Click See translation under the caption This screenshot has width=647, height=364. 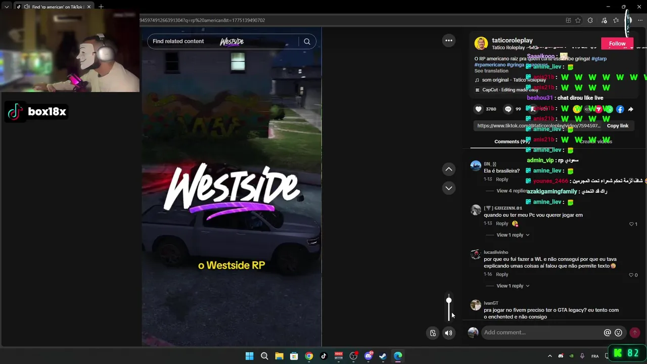491,71
